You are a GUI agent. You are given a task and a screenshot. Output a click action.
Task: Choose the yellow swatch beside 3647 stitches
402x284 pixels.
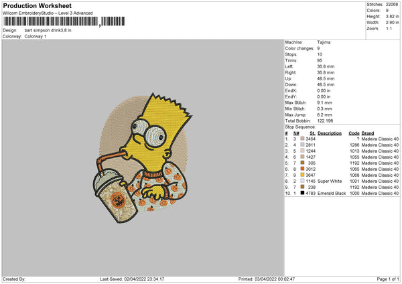pos(303,175)
